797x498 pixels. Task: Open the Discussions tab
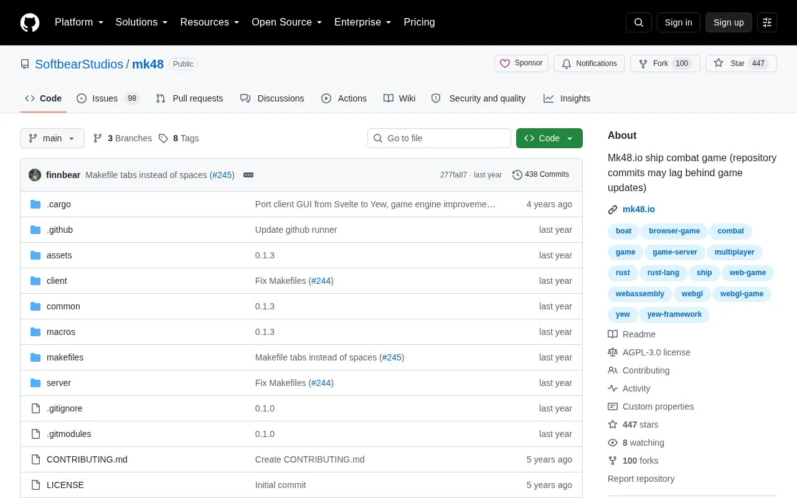272,98
